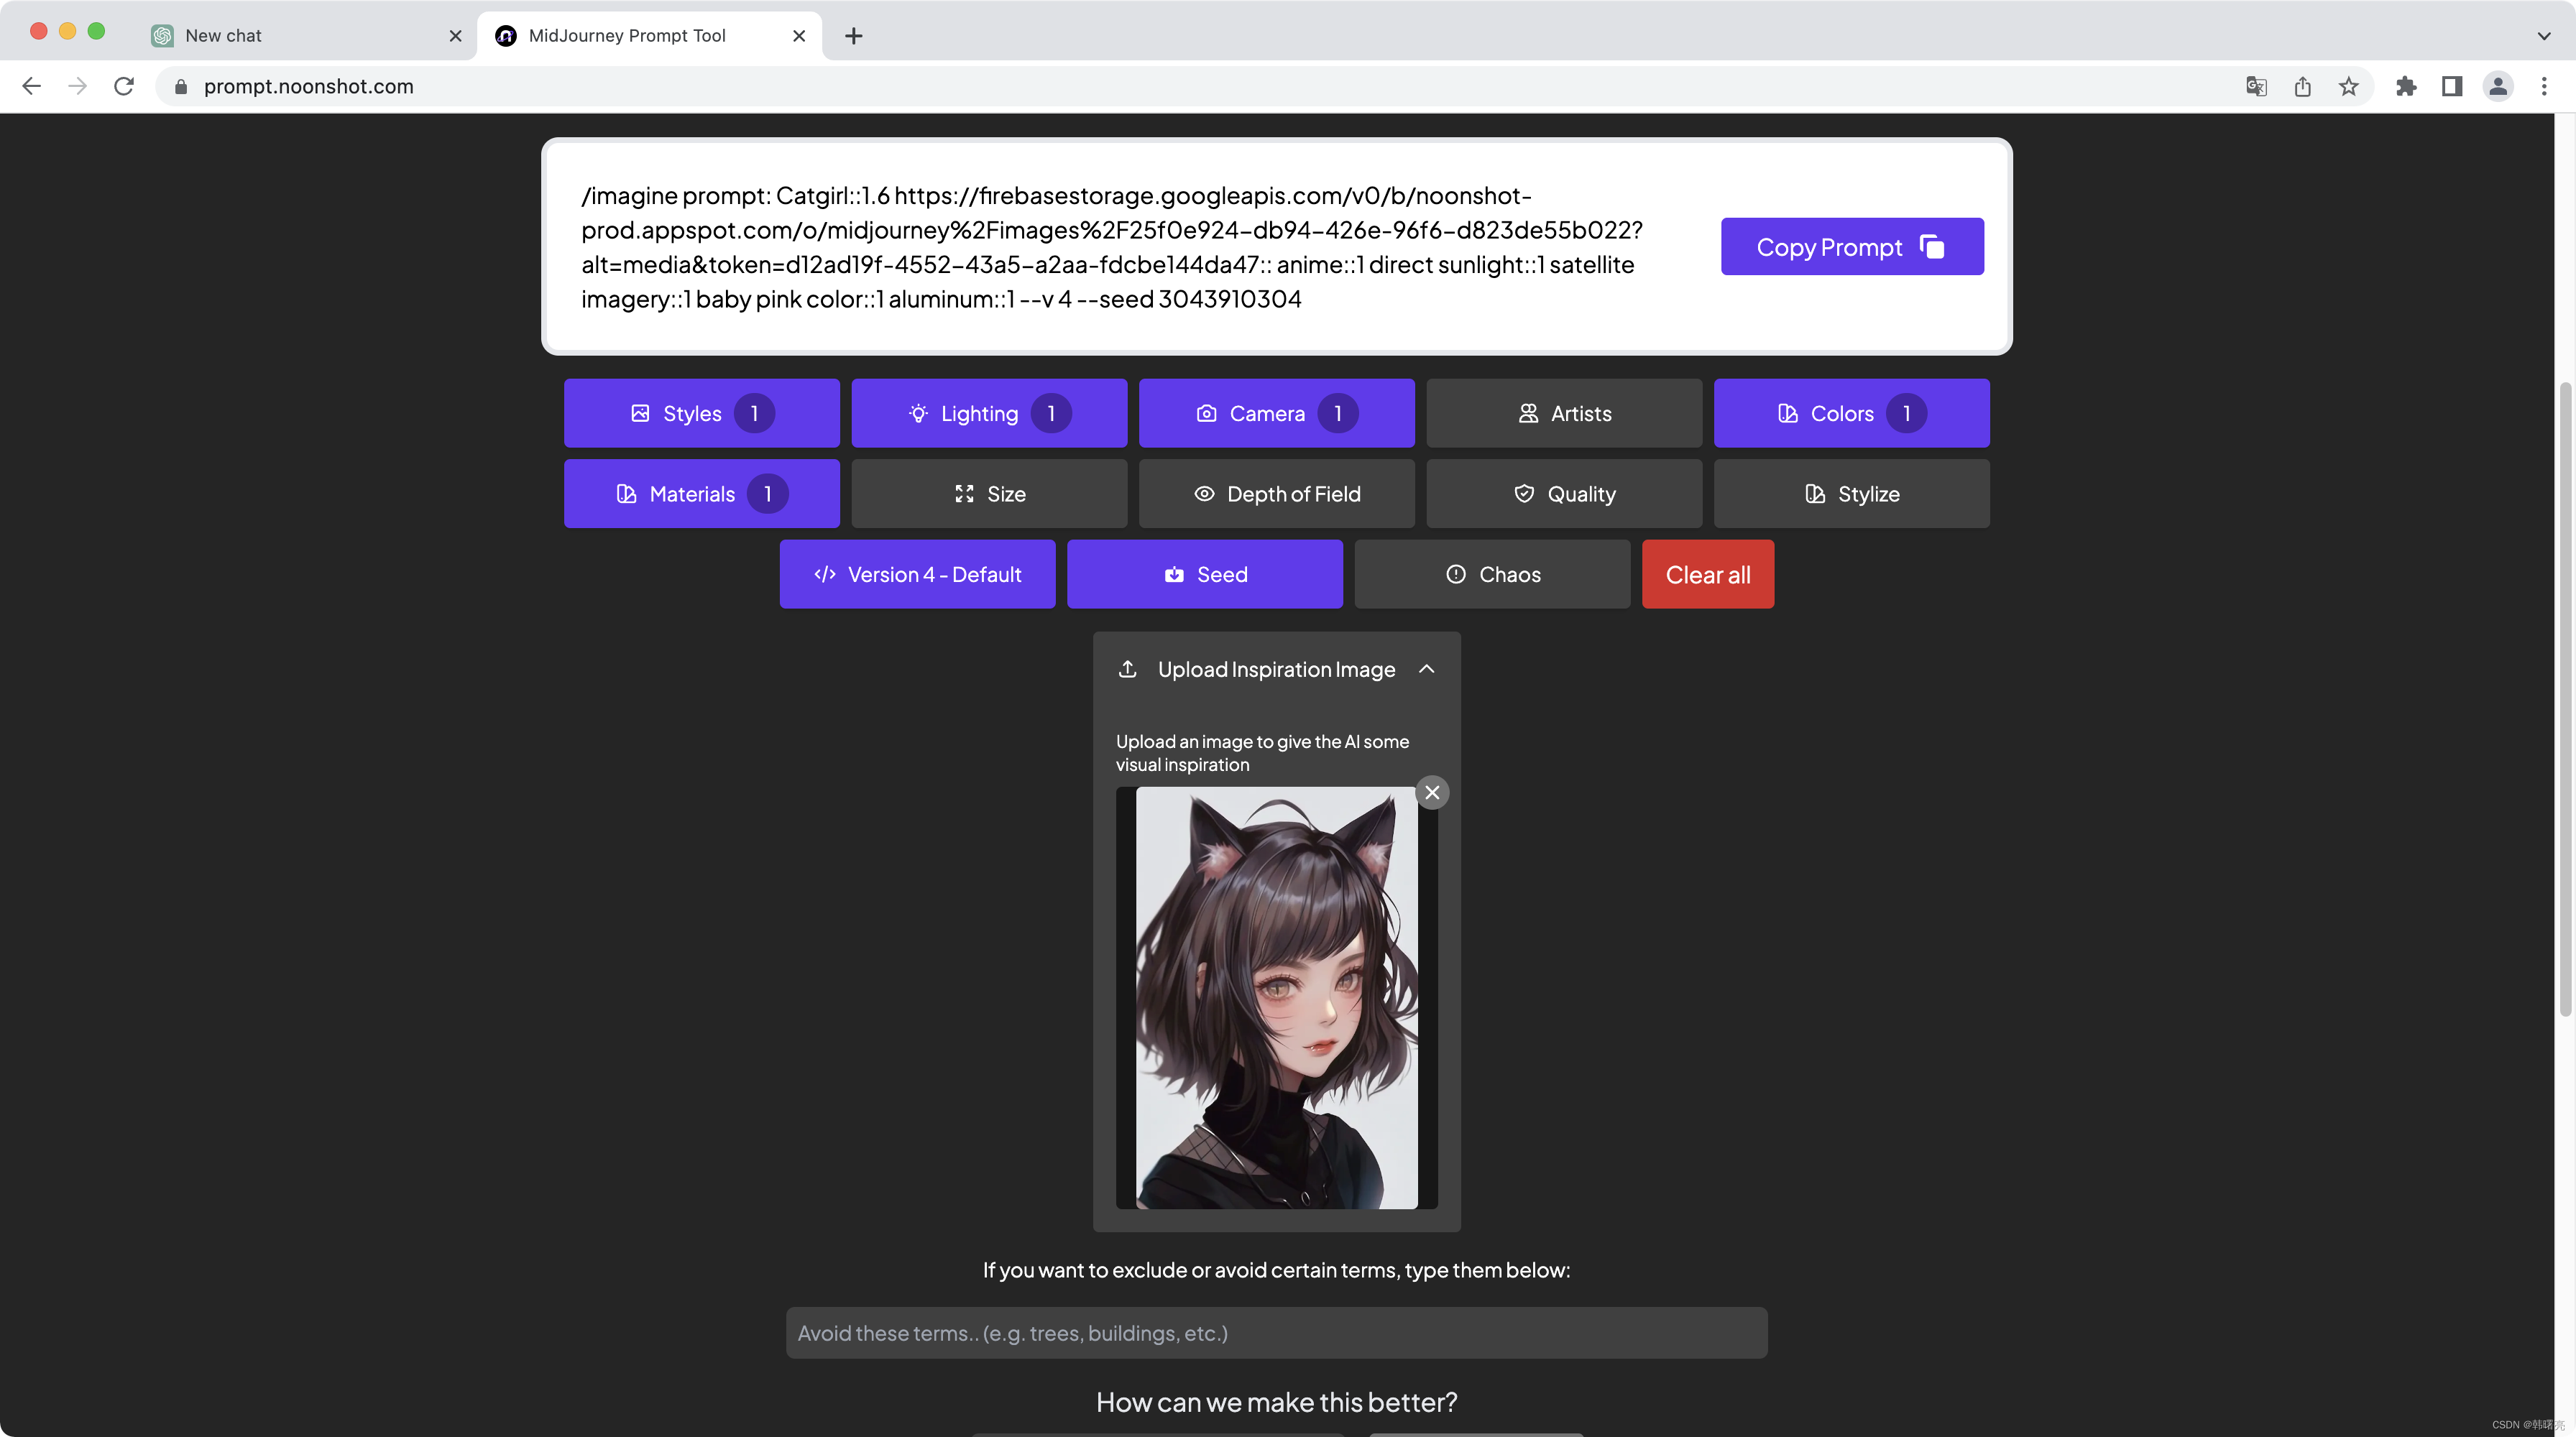This screenshot has width=2576, height=1437.
Task: Open the Quality settings
Action: tap(1563, 494)
